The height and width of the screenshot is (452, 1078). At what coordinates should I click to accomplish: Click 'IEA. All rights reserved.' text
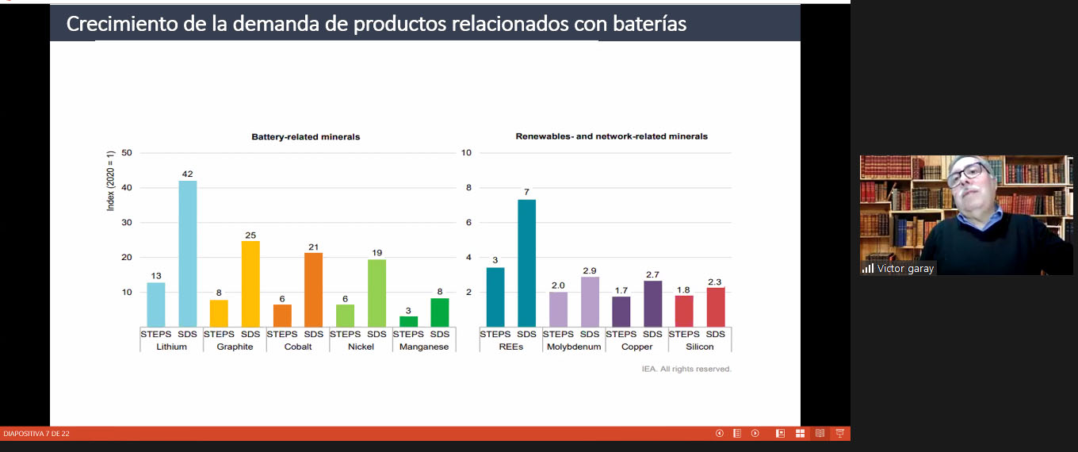click(686, 369)
